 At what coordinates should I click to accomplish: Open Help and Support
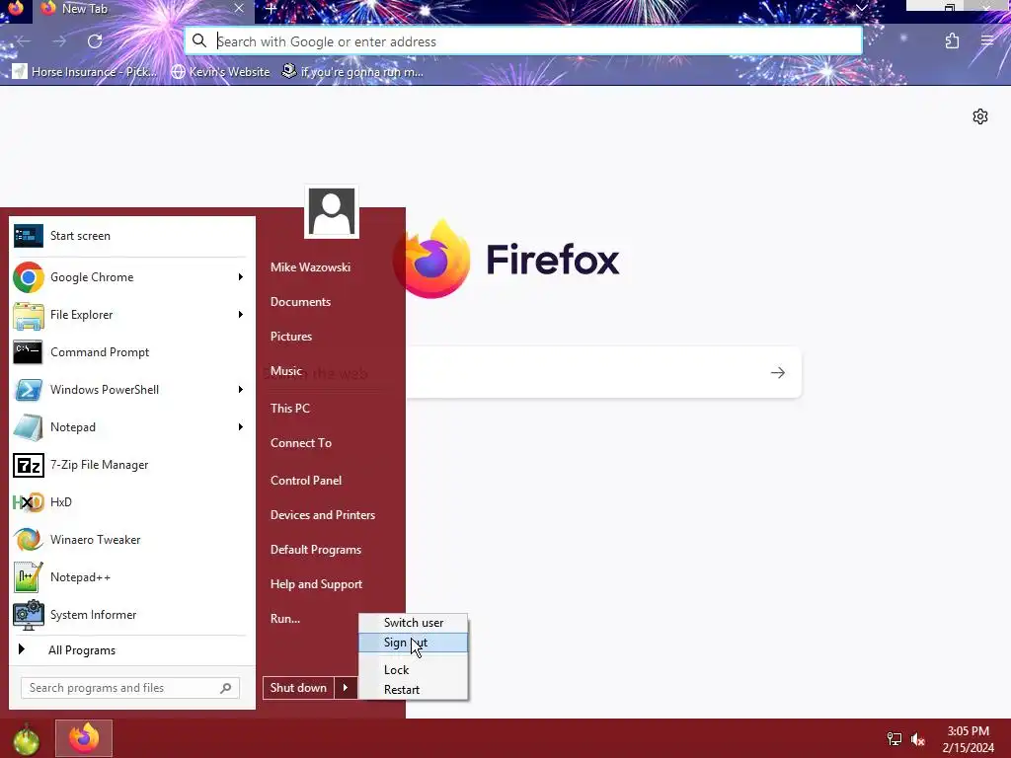tap(317, 584)
